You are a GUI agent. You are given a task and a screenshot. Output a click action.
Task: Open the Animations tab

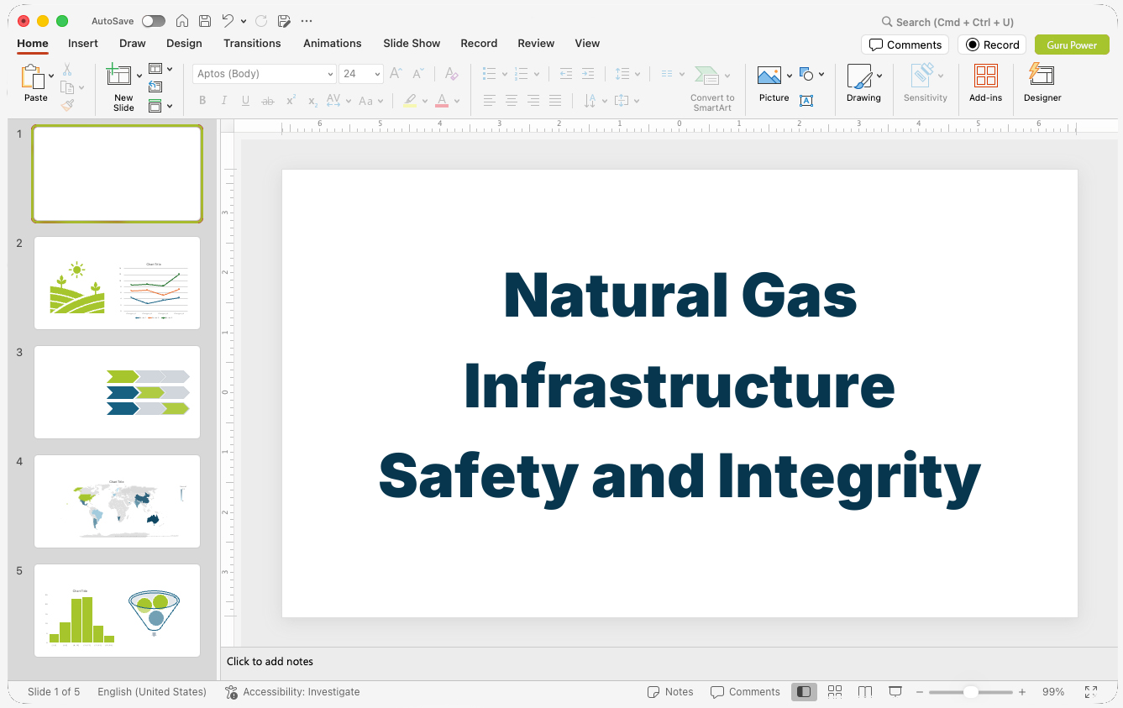point(332,44)
